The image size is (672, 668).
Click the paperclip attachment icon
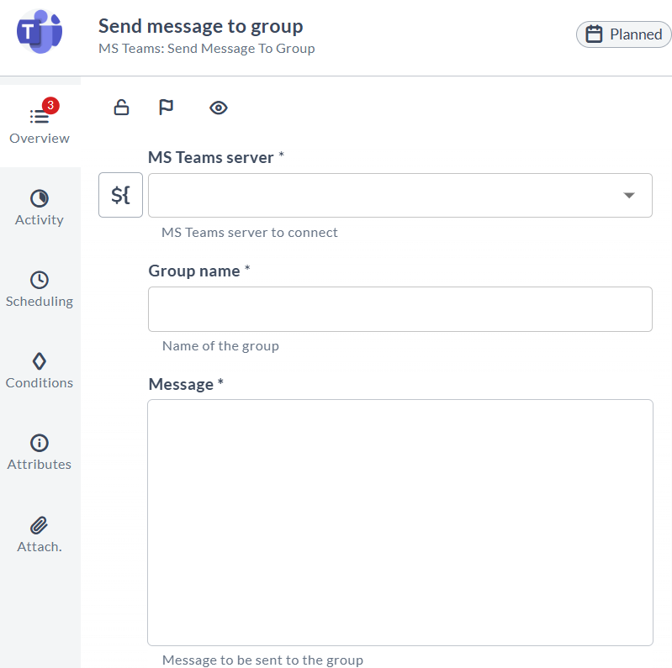tap(39, 525)
